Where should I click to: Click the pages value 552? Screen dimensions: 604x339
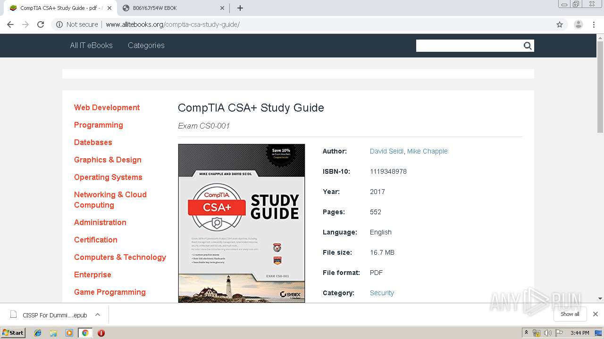pyautogui.click(x=376, y=212)
